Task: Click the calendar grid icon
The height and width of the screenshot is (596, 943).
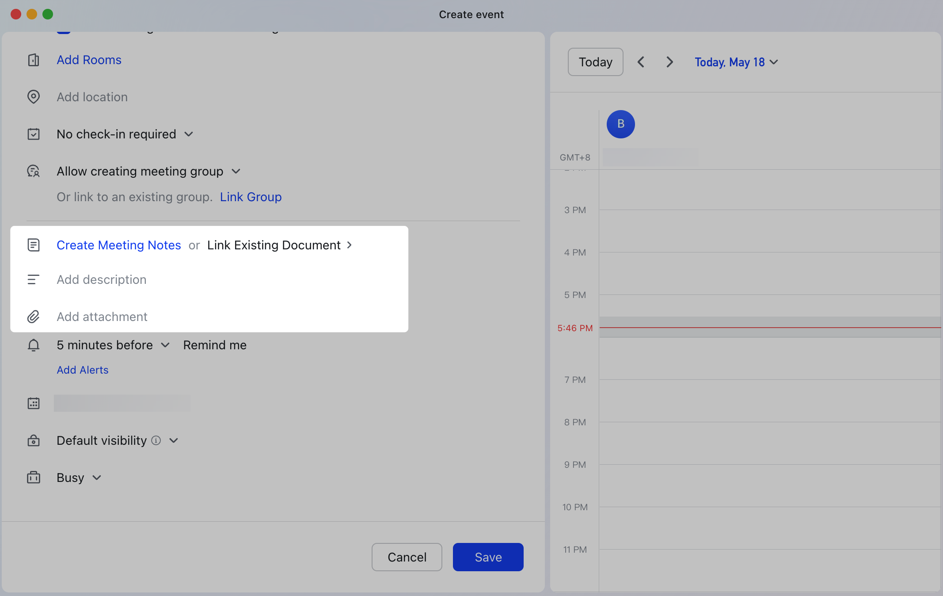Action: pos(34,403)
